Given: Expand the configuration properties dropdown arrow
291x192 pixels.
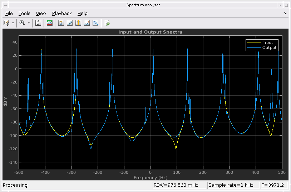Looking at the screenshot, I should [13, 23].
